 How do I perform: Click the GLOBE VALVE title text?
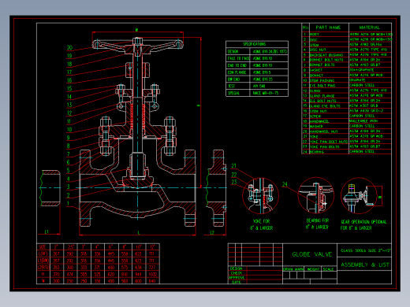click(312, 254)
